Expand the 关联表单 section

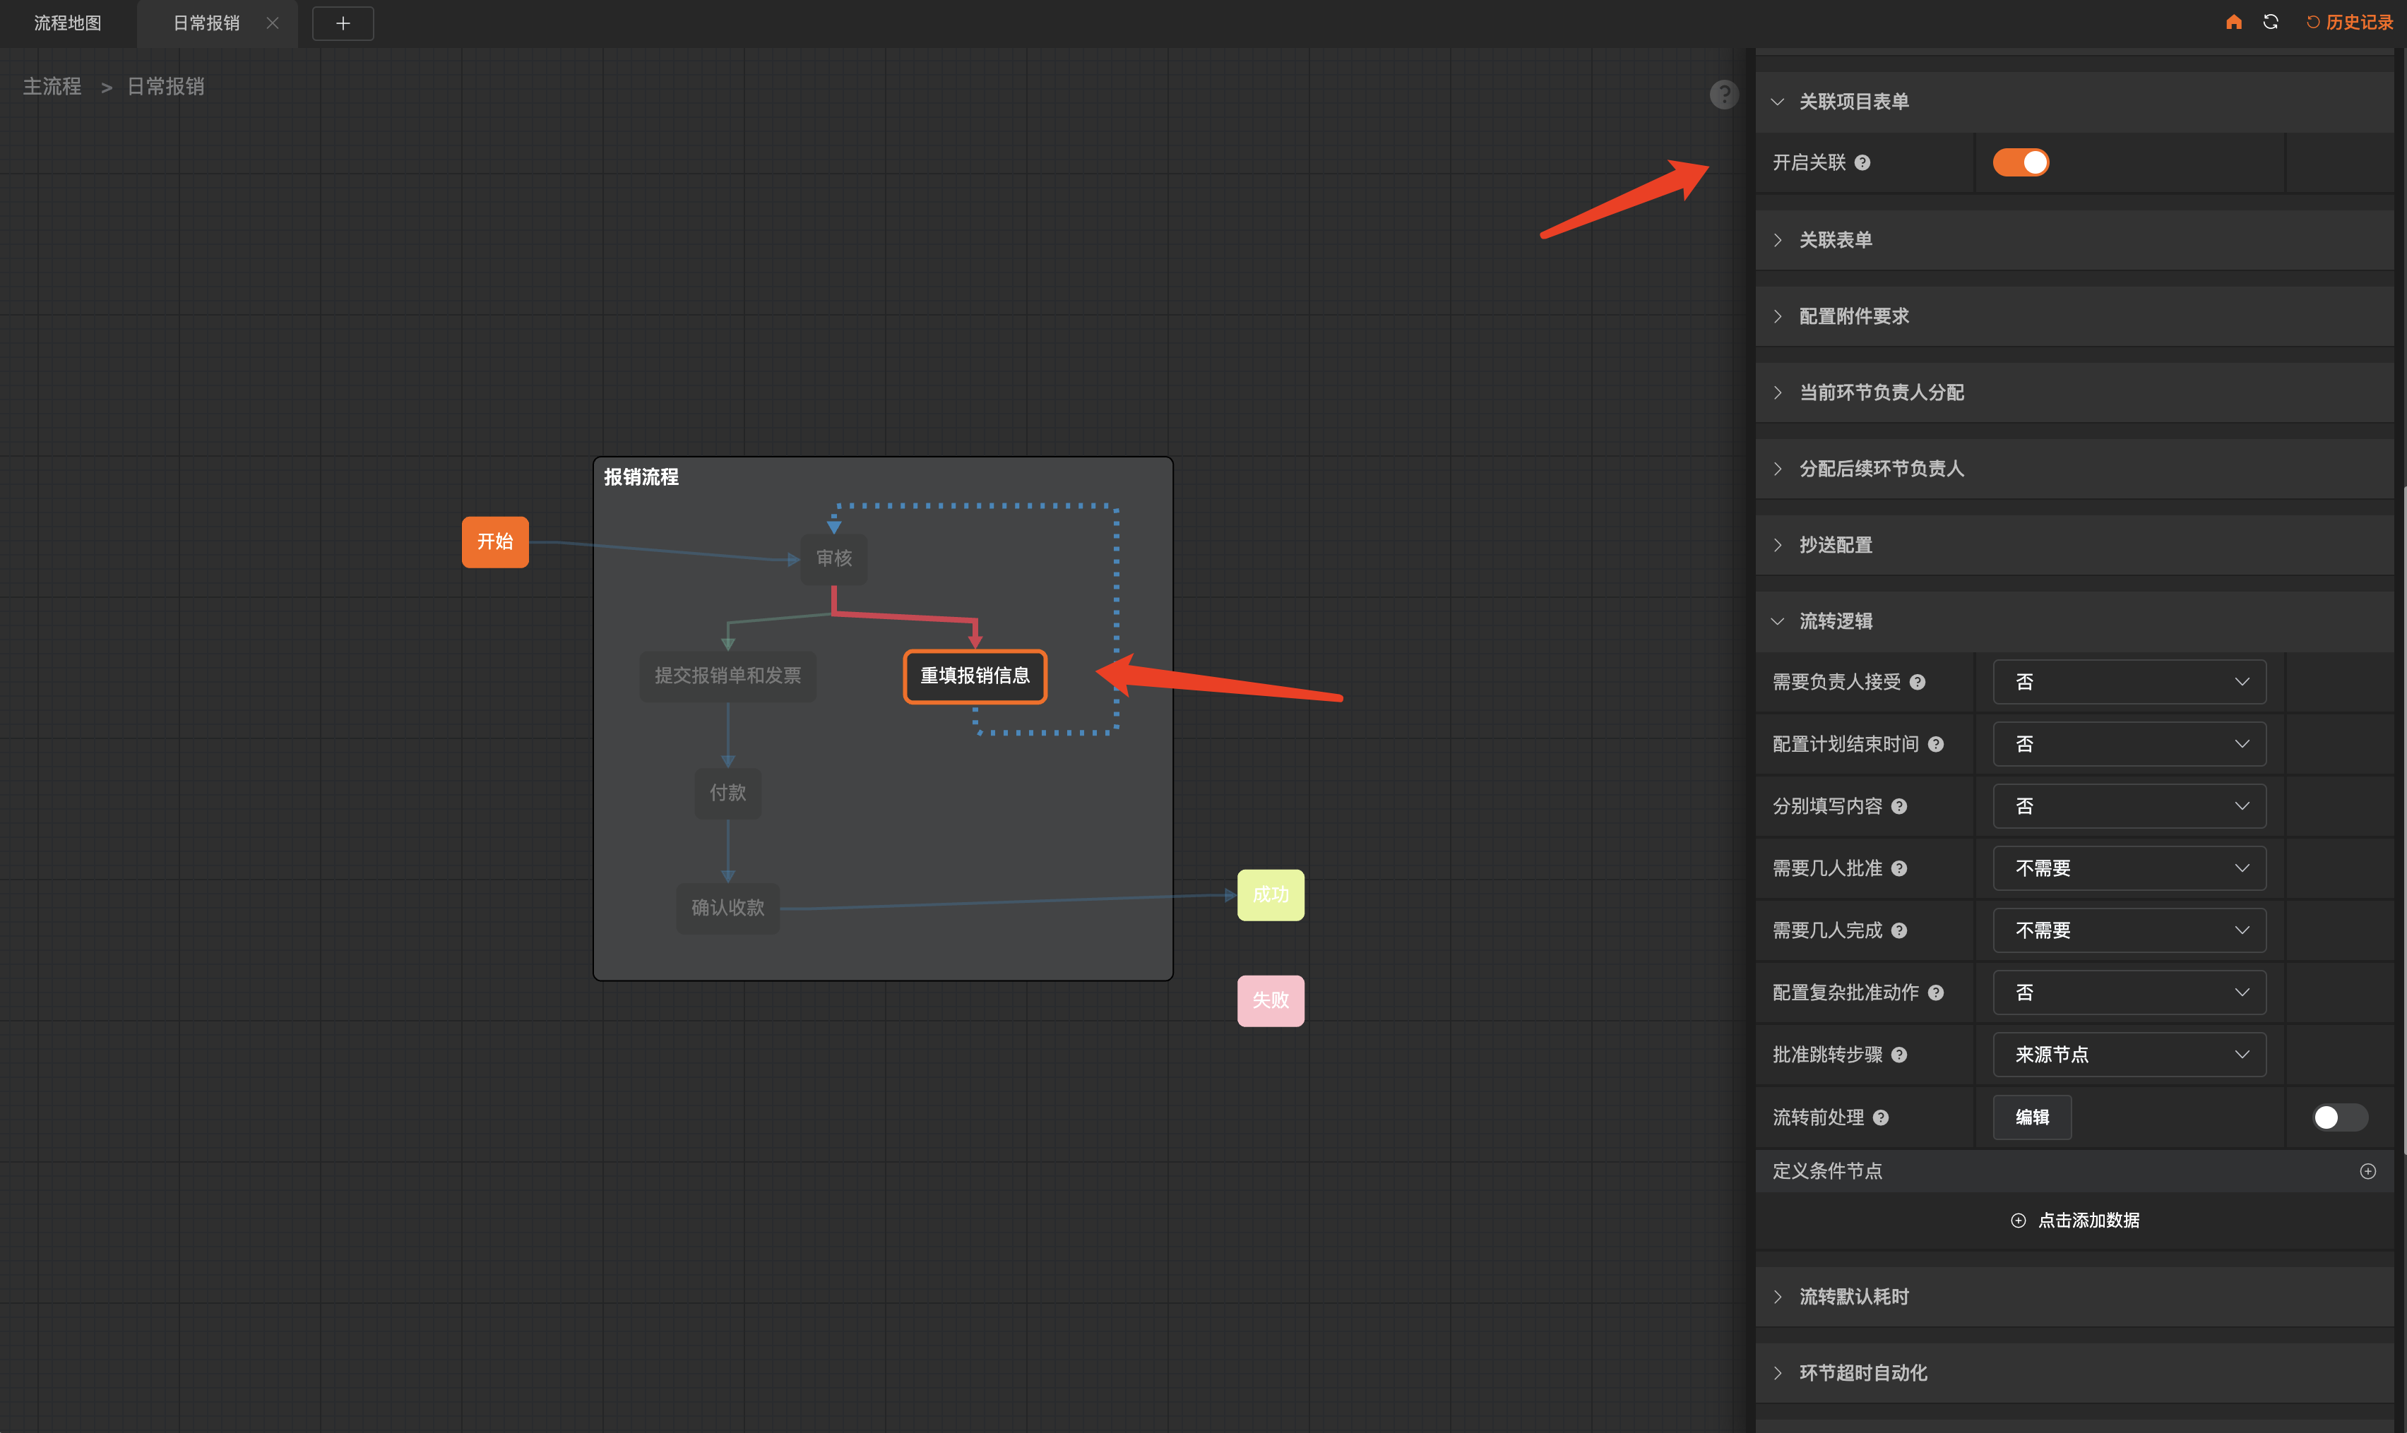point(2076,239)
